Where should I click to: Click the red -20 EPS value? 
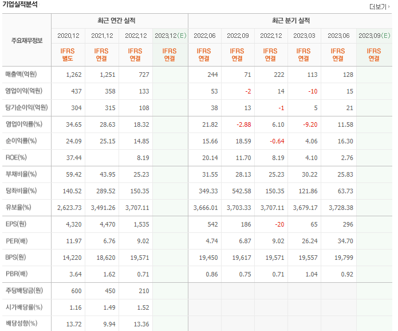point(279,224)
